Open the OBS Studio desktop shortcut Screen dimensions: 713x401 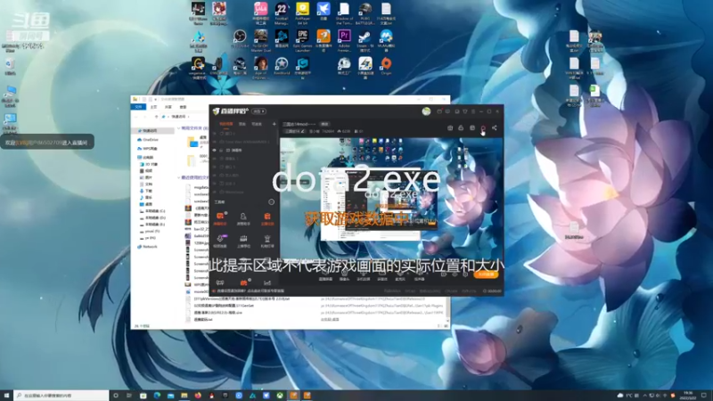tap(240, 40)
